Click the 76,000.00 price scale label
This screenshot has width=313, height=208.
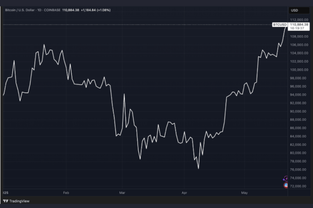click(298, 169)
